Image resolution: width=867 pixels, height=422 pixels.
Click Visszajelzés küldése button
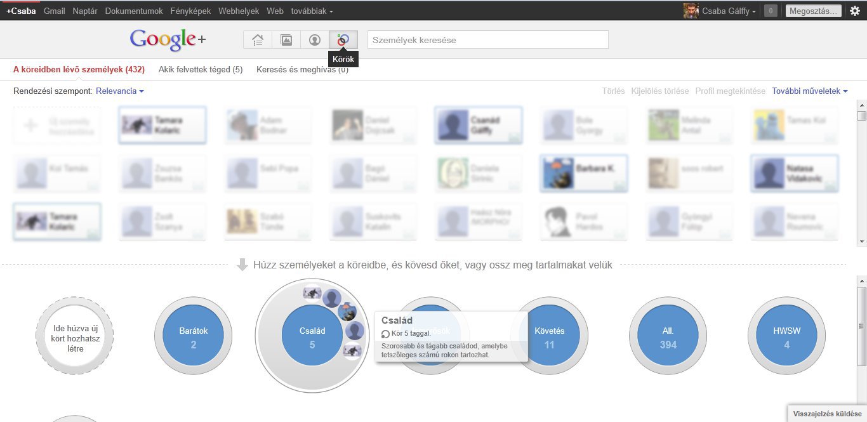point(827,414)
